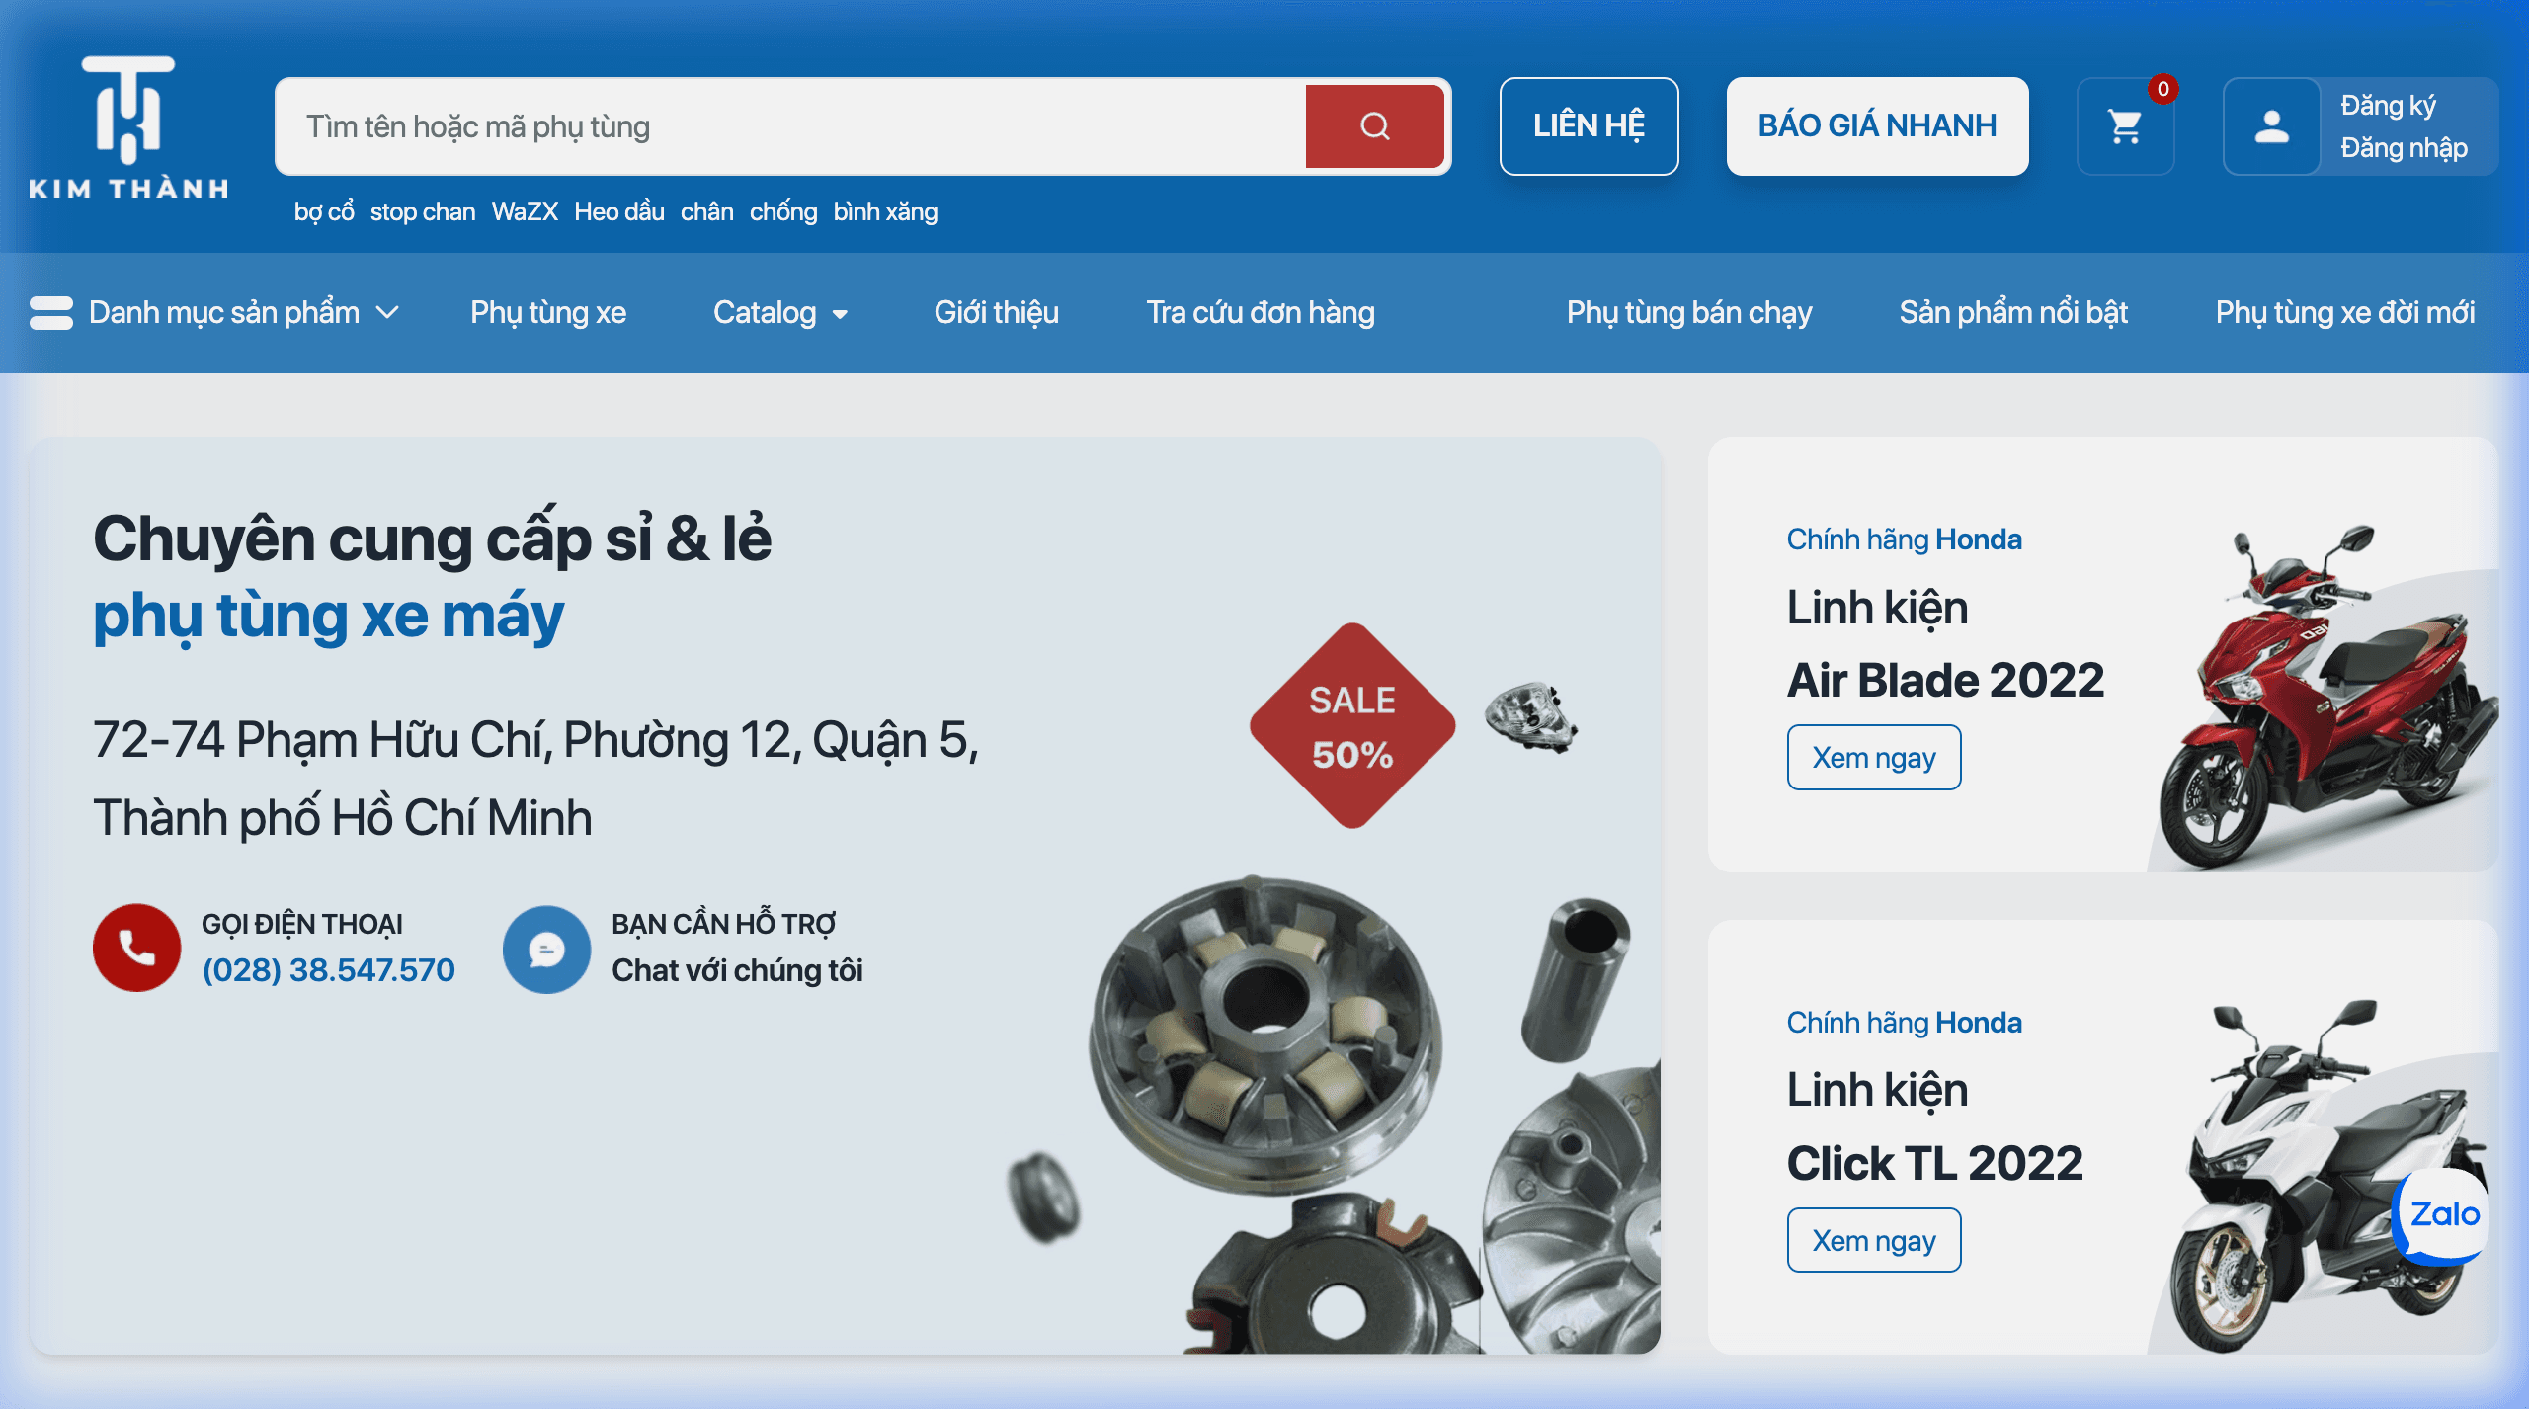Click the Kim Thành logo

[128, 126]
